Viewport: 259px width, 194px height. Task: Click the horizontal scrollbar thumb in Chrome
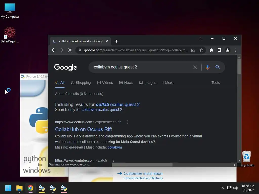point(142,165)
